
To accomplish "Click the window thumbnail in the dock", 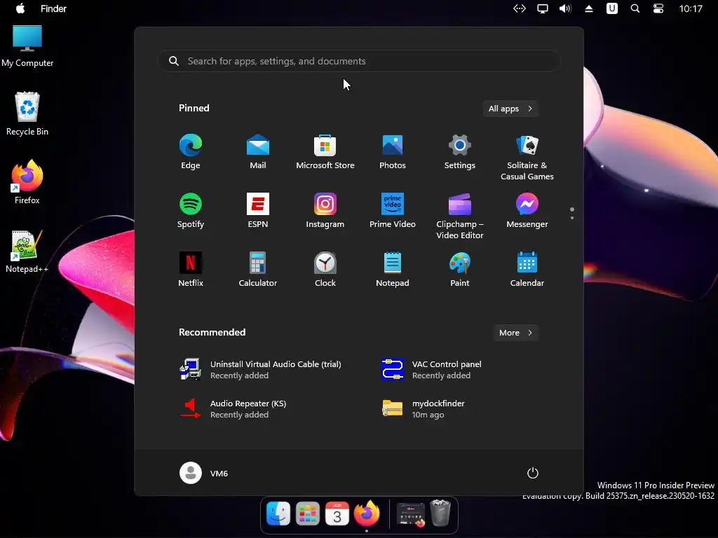I will click(411, 514).
